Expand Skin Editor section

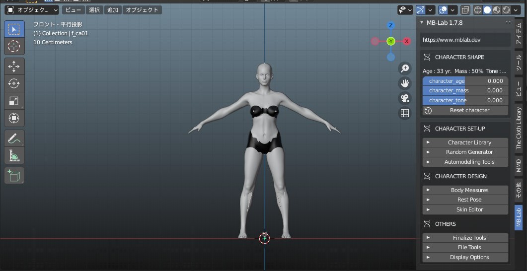point(465,209)
